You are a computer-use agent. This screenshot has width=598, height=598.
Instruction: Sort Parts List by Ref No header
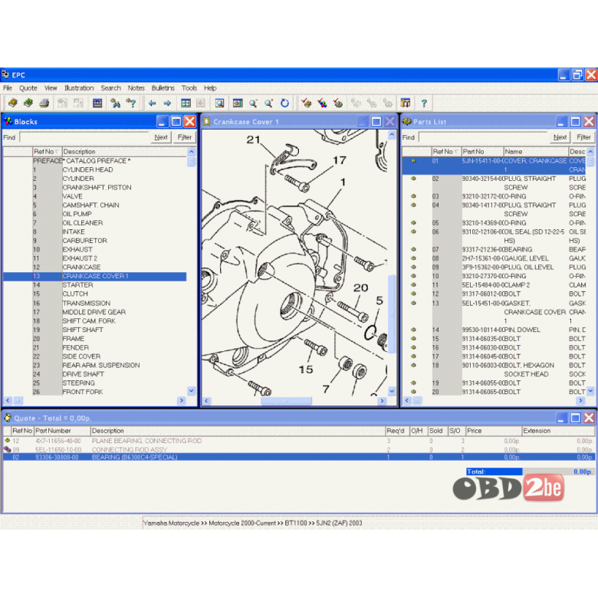(446, 151)
